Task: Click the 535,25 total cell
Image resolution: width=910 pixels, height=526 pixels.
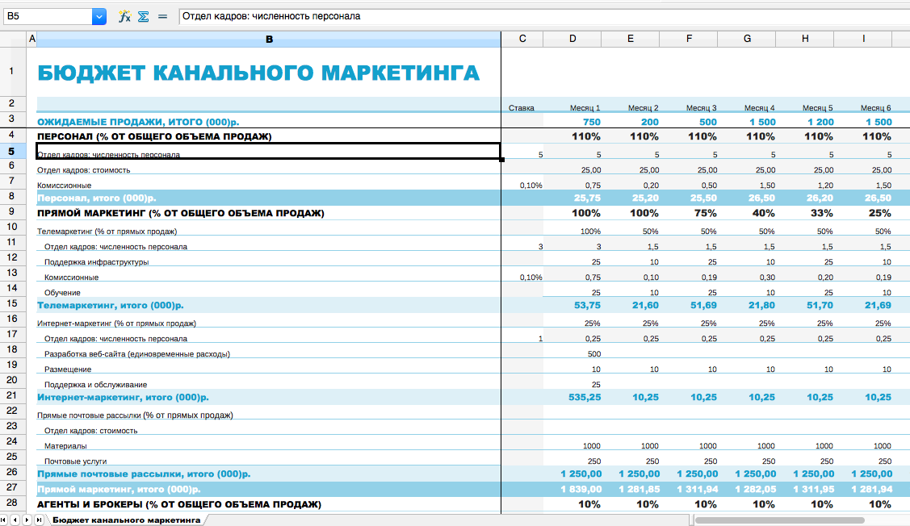Action: click(585, 397)
